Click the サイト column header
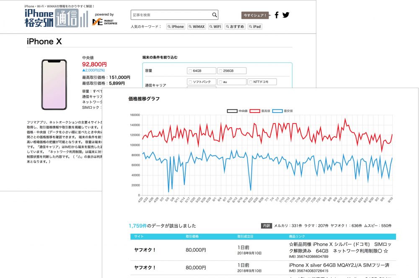Viewport: 419px width, 278px height. pyautogui.click(x=139, y=236)
